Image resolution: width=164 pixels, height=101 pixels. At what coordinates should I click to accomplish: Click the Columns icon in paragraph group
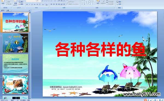click(x=64, y=4)
